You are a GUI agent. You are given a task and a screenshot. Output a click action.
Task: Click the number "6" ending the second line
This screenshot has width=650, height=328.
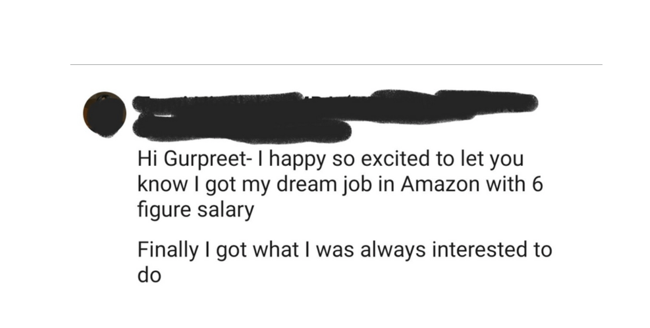pyautogui.click(x=538, y=185)
